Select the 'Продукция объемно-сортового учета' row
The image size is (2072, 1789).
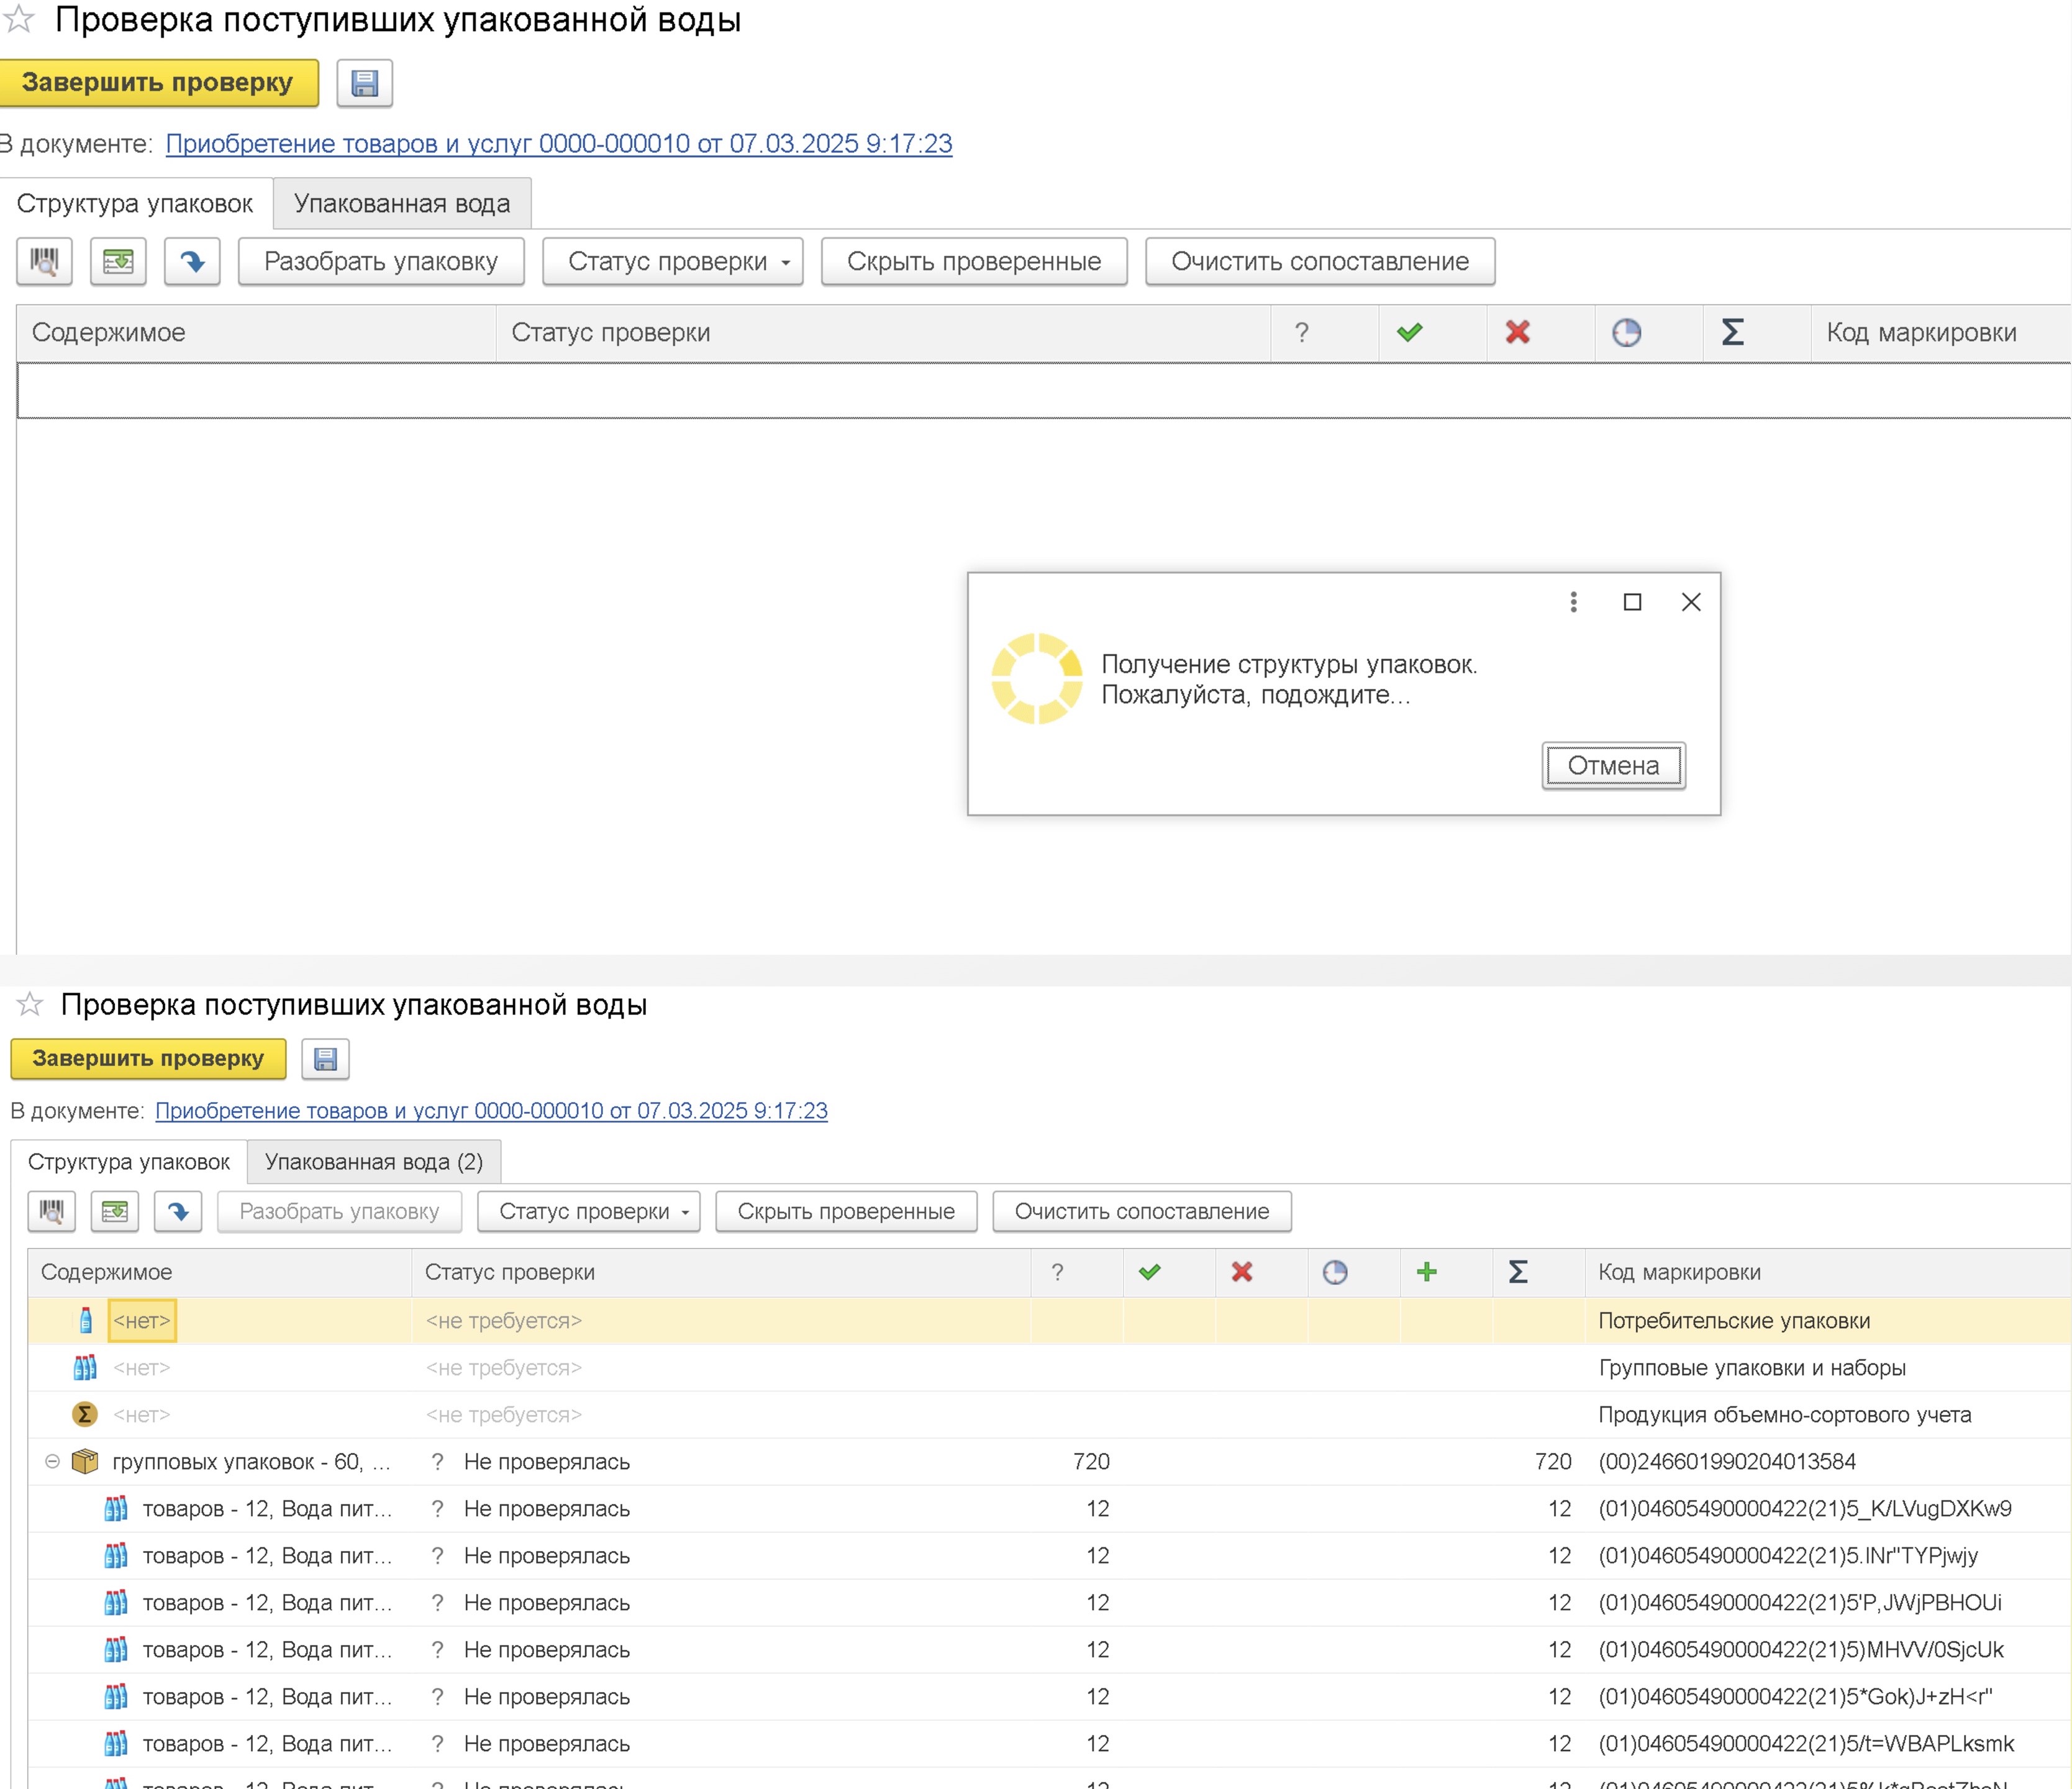pyautogui.click(x=1049, y=1415)
